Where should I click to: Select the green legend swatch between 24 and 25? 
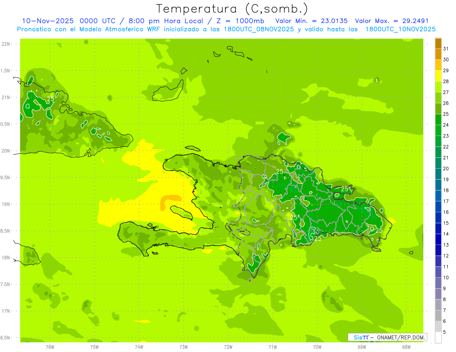(438, 120)
